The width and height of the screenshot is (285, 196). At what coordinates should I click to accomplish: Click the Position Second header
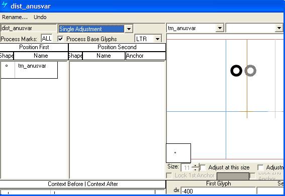coord(117,47)
